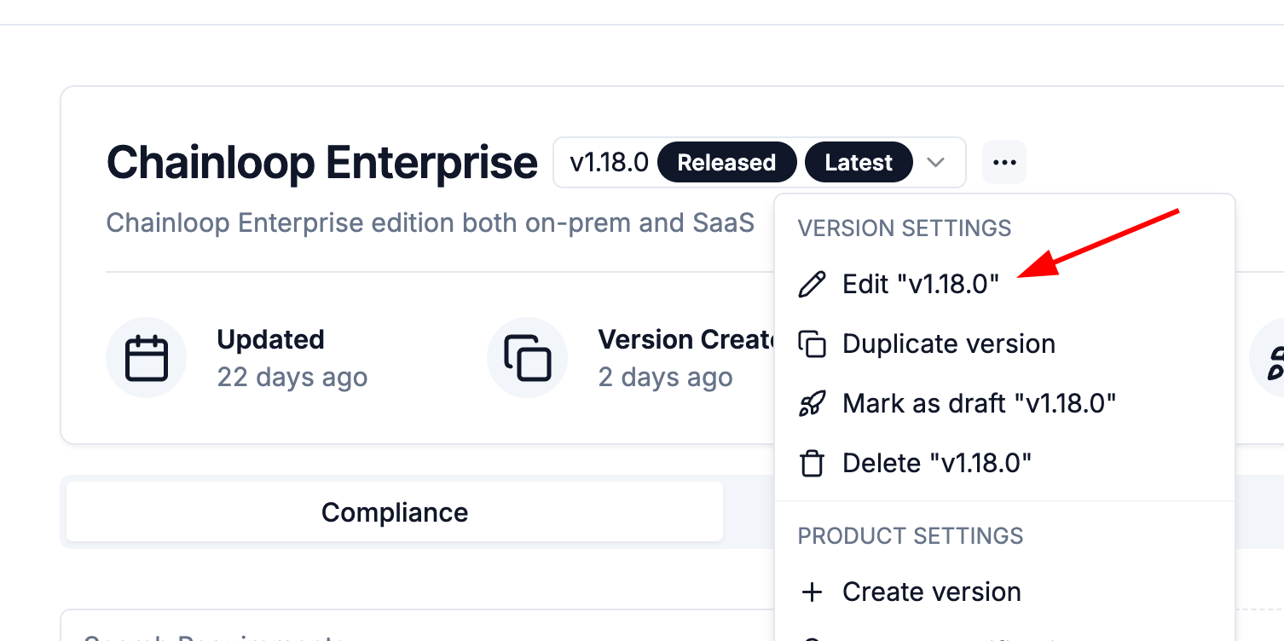Image resolution: width=1284 pixels, height=641 pixels.
Task: Click the "22 days ago" updated timestamp
Action: pos(292,377)
